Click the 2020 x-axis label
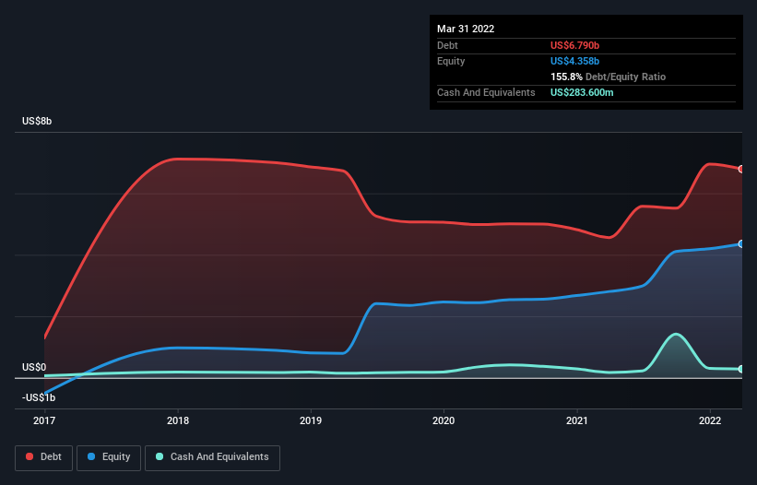 click(444, 420)
